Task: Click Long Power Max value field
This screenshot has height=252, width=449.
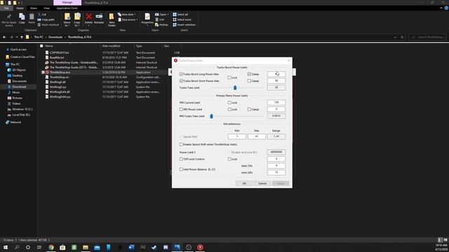Action: [276, 74]
